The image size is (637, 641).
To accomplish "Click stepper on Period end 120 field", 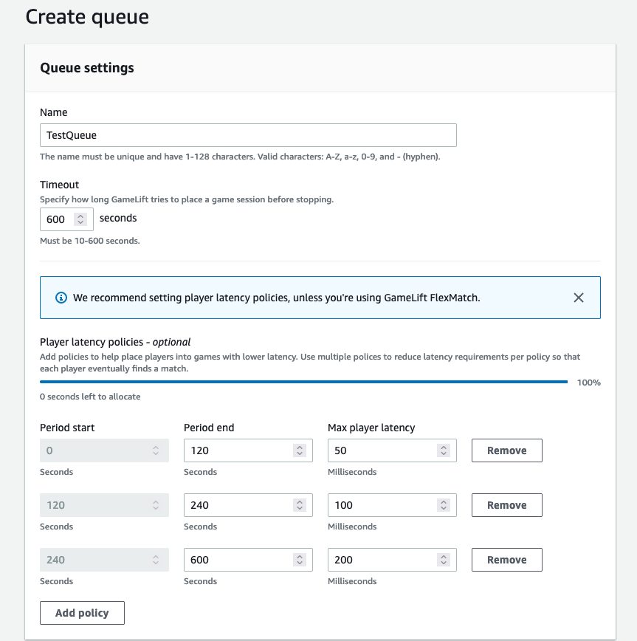I will pyautogui.click(x=299, y=450).
